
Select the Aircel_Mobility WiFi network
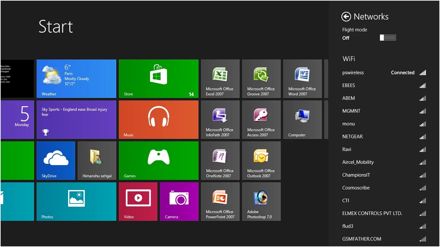click(x=384, y=162)
